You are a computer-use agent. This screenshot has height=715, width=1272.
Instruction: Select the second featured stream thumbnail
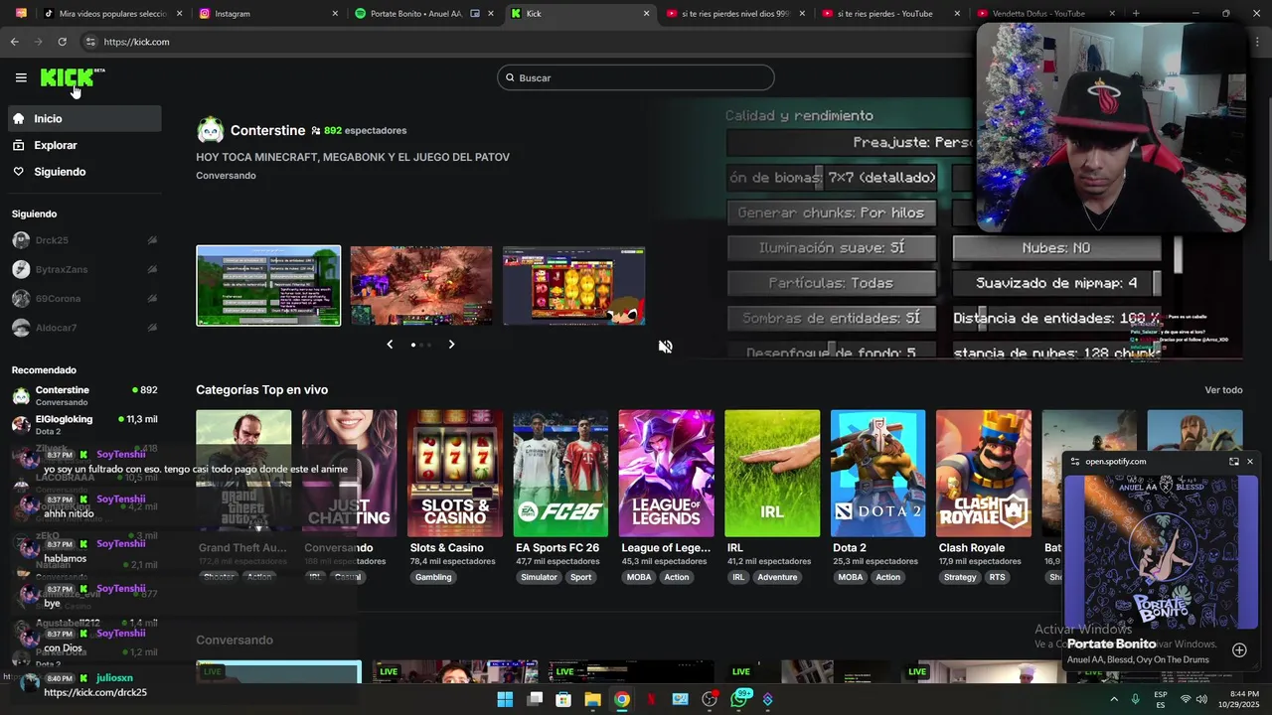pos(421,286)
